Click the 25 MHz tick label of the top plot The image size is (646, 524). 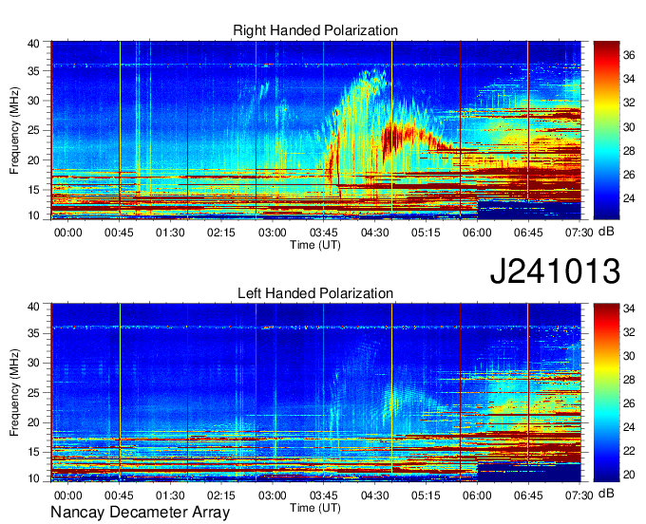tap(33, 130)
